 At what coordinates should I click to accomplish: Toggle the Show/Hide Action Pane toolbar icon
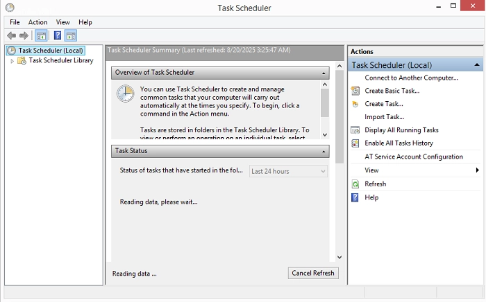tap(71, 36)
